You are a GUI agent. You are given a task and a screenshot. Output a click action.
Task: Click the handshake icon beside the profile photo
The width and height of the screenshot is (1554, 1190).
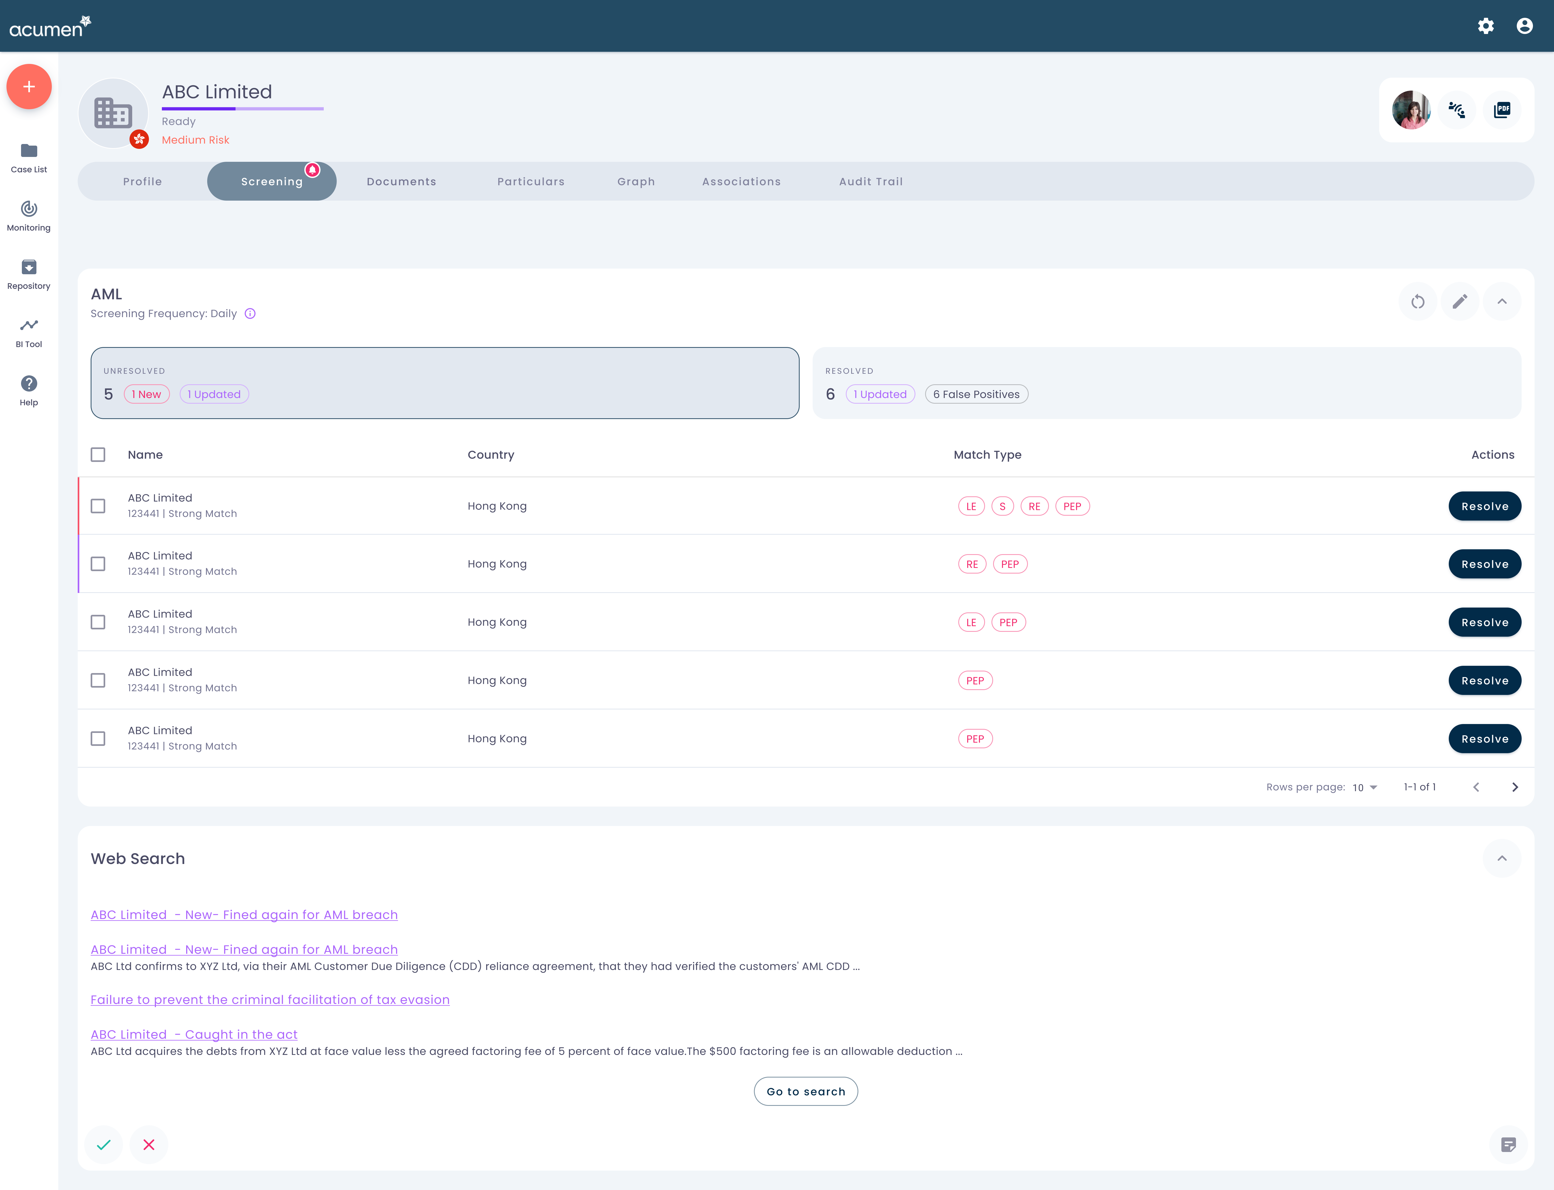(1457, 110)
